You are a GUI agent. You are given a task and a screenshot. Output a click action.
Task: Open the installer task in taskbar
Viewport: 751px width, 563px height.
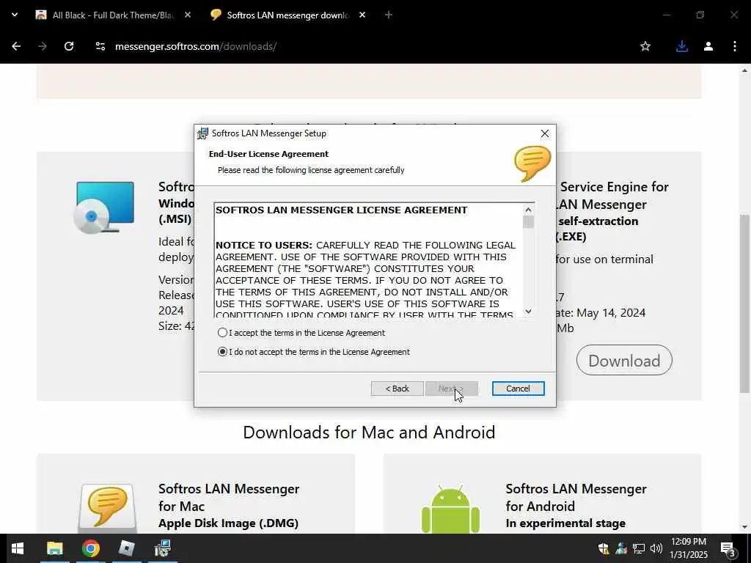click(x=162, y=548)
